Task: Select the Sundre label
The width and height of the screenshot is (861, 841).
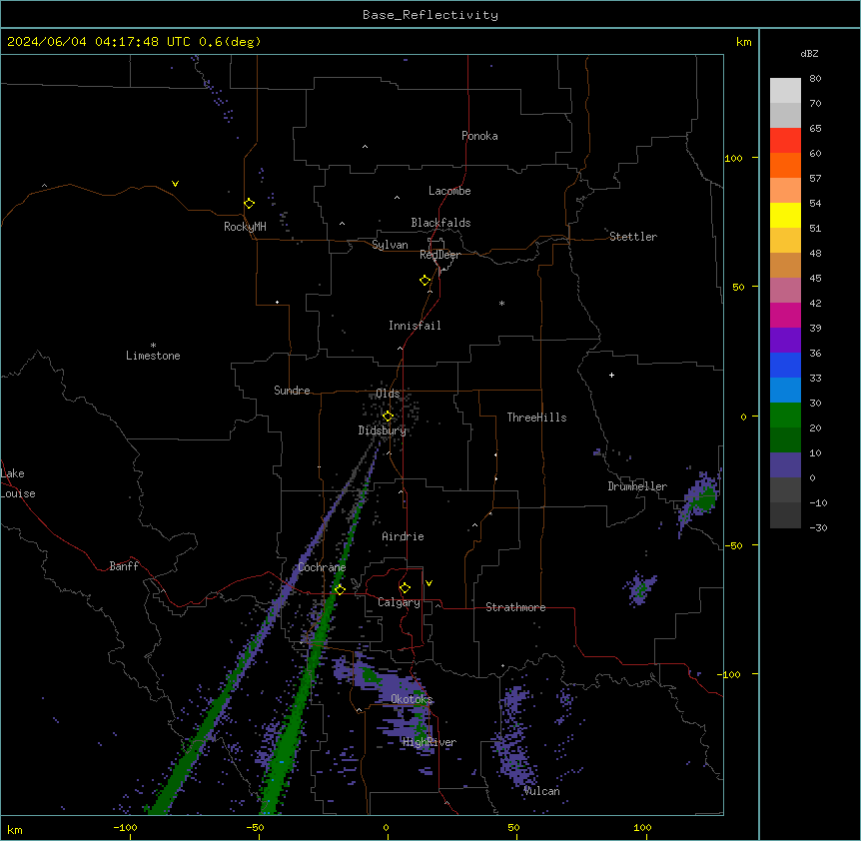Action: pyautogui.click(x=292, y=391)
